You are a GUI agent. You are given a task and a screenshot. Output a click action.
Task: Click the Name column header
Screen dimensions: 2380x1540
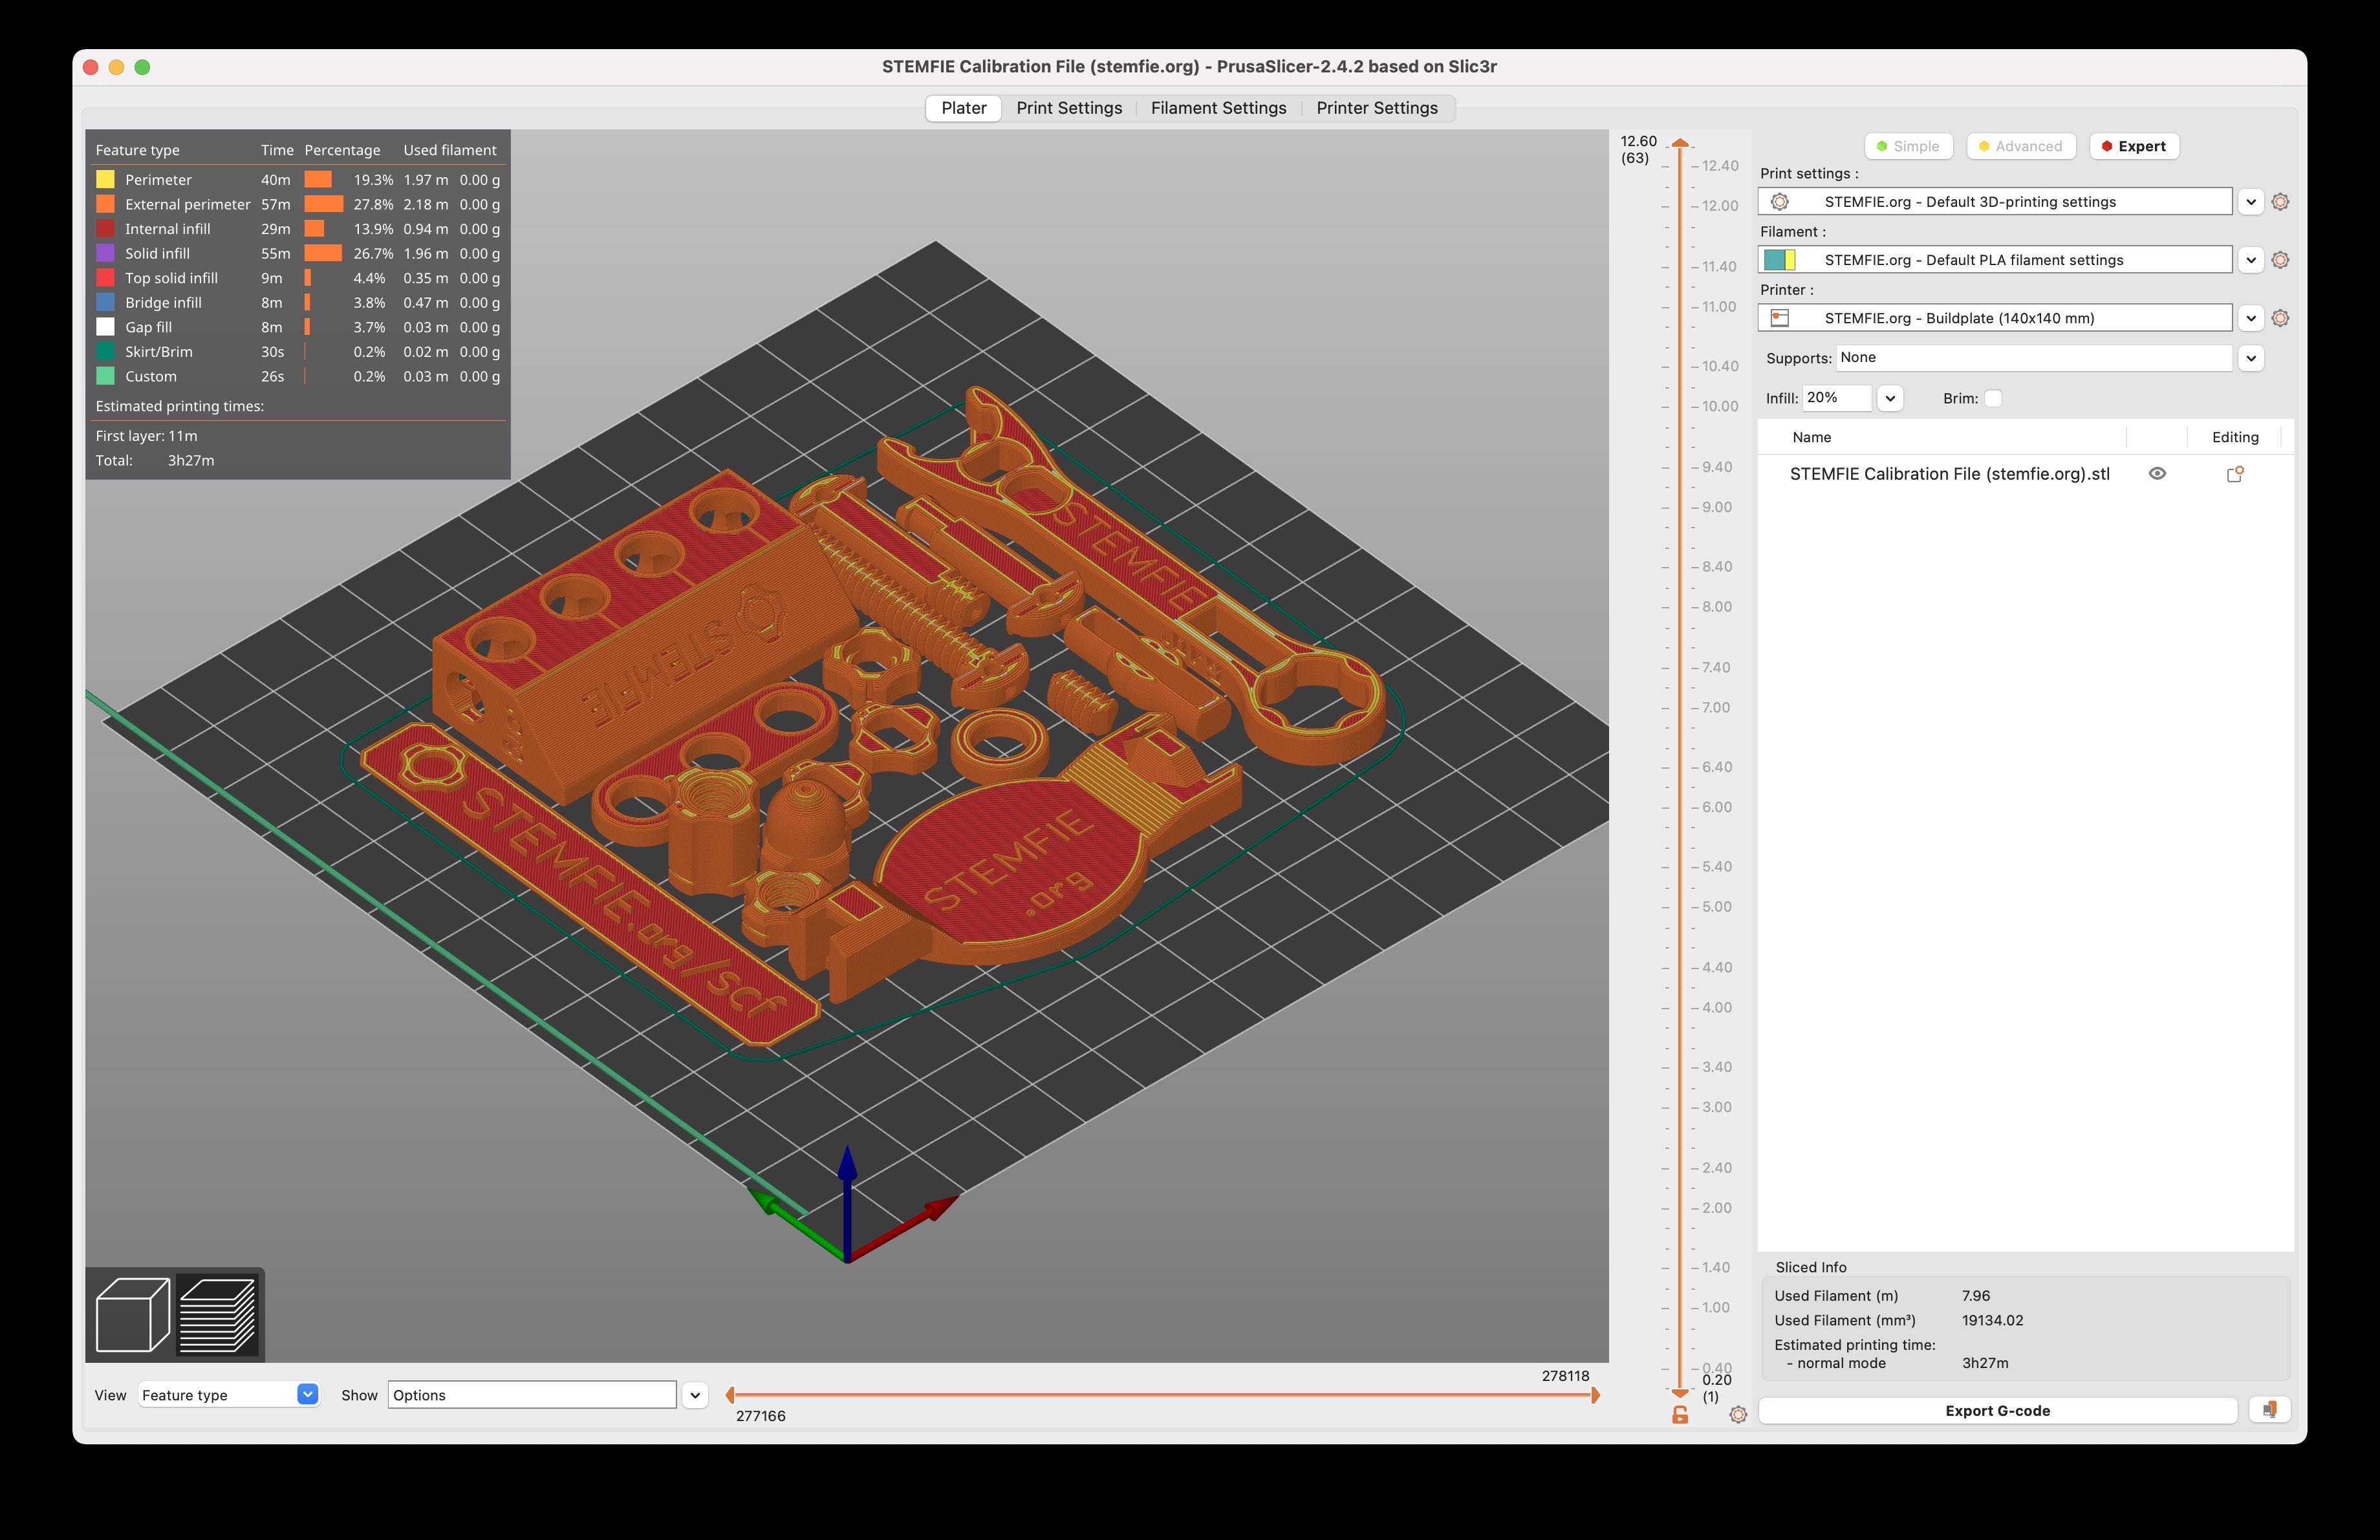pyautogui.click(x=1811, y=436)
